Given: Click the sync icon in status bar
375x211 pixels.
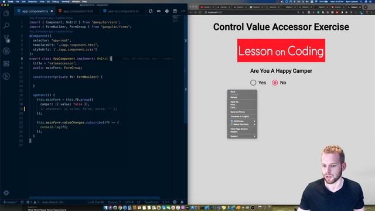Looking at the screenshot, I should (x=22, y=202).
